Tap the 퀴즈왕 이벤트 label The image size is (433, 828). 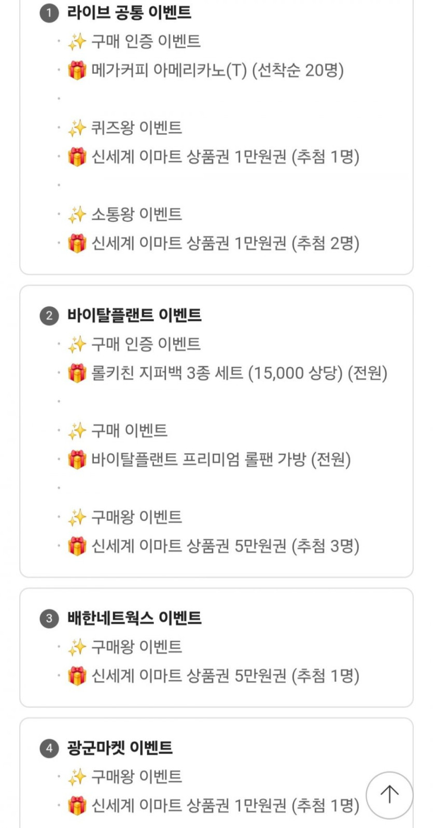[x=136, y=128]
